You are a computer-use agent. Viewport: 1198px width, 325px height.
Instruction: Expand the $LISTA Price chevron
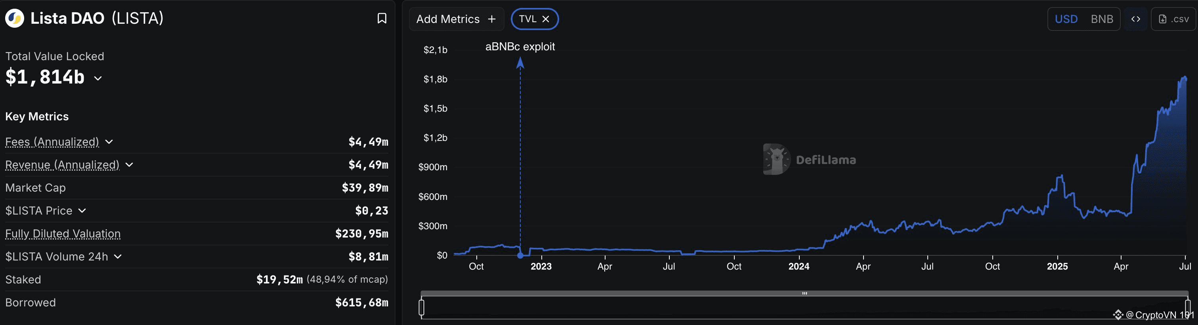(82, 211)
